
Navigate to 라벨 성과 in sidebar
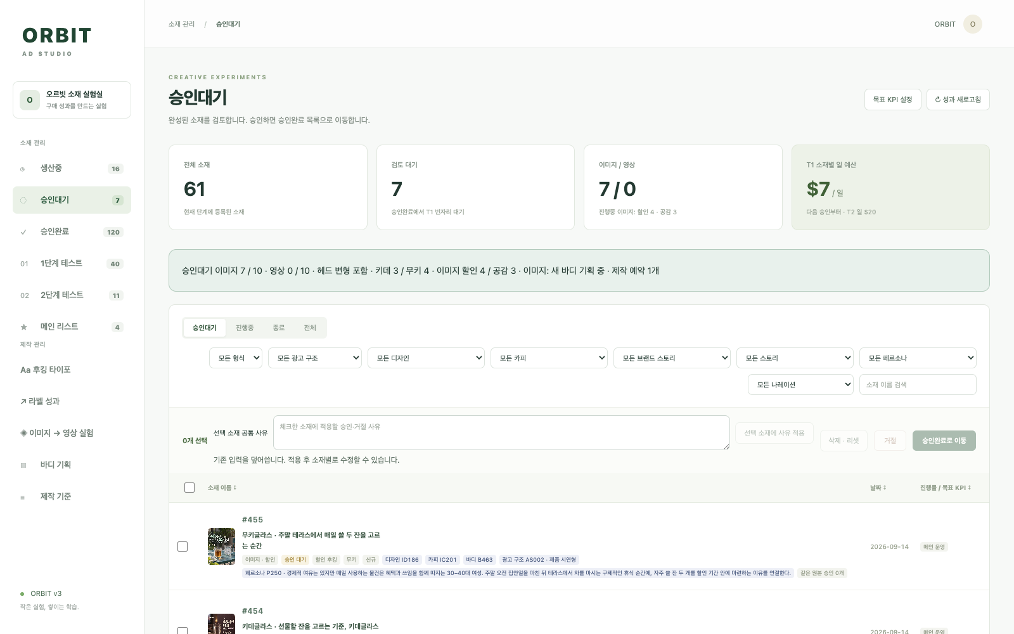click(x=72, y=401)
